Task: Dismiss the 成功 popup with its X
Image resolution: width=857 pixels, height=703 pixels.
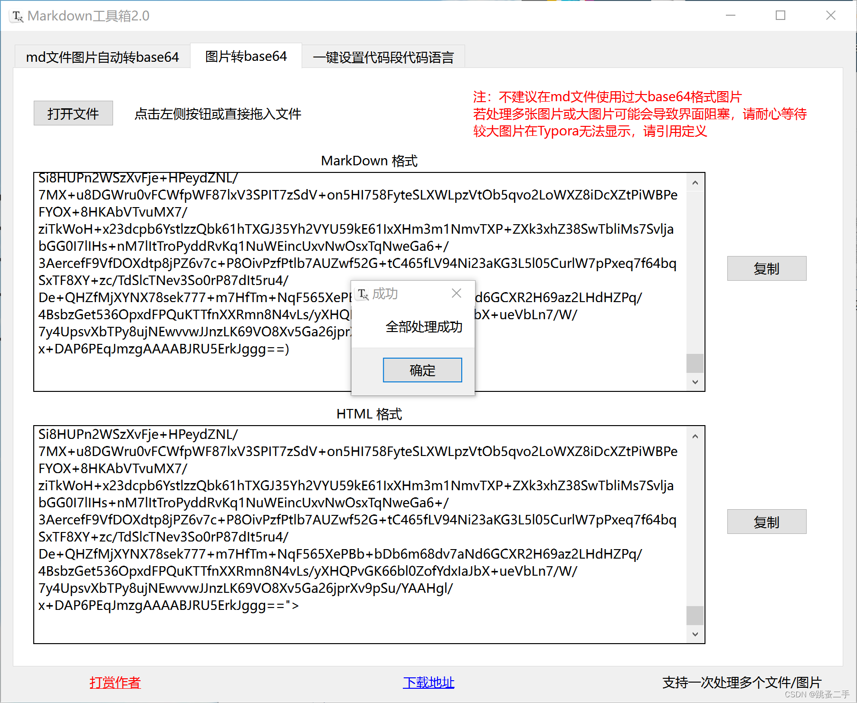Action: [x=456, y=293]
